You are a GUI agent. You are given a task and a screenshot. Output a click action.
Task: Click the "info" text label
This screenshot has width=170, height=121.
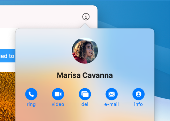click(138, 104)
